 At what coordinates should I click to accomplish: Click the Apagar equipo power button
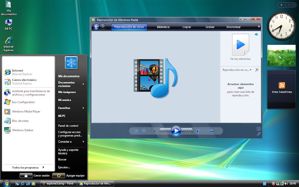pyautogui.click(x=59, y=175)
